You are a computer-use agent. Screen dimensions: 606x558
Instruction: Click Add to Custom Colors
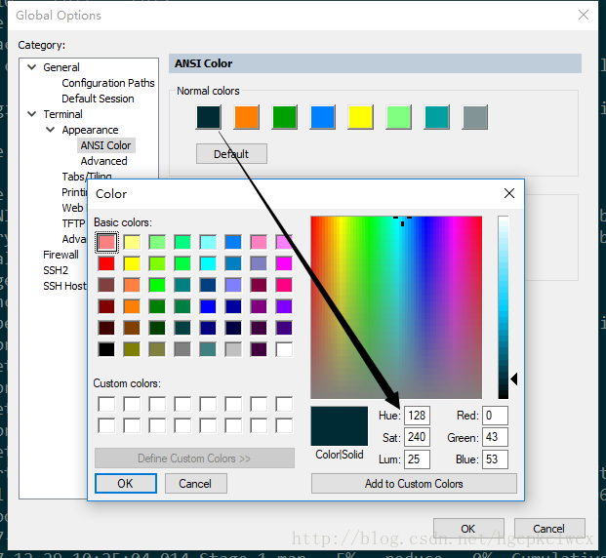click(414, 484)
